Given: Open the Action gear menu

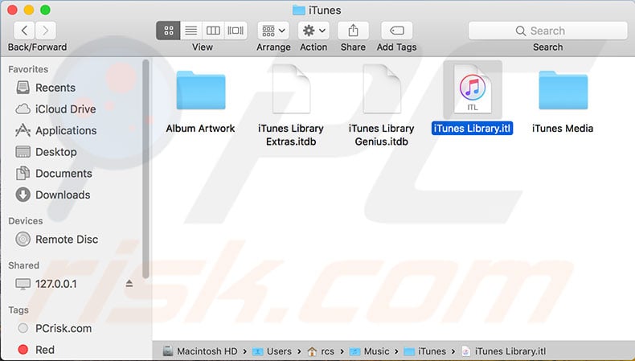Looking at the screenshot, I should click(x=313, y=31).
